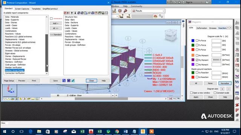Click the last gray icon in wizard toolbar

coord(106,13)
